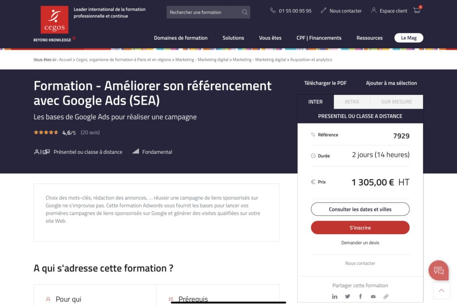The image size is (457, 306).
Task: Click Consulter les dates et villes
Action: pyautogui.click(x=360, y=209)
